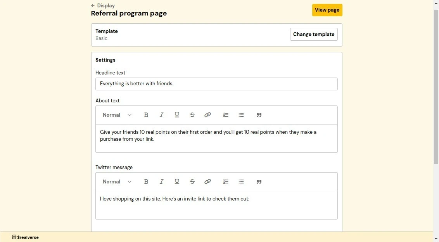439x242 pixels.
Task: Toggle strikethrough in Twitter message toolbar
Action: click(x=192, y=182)
